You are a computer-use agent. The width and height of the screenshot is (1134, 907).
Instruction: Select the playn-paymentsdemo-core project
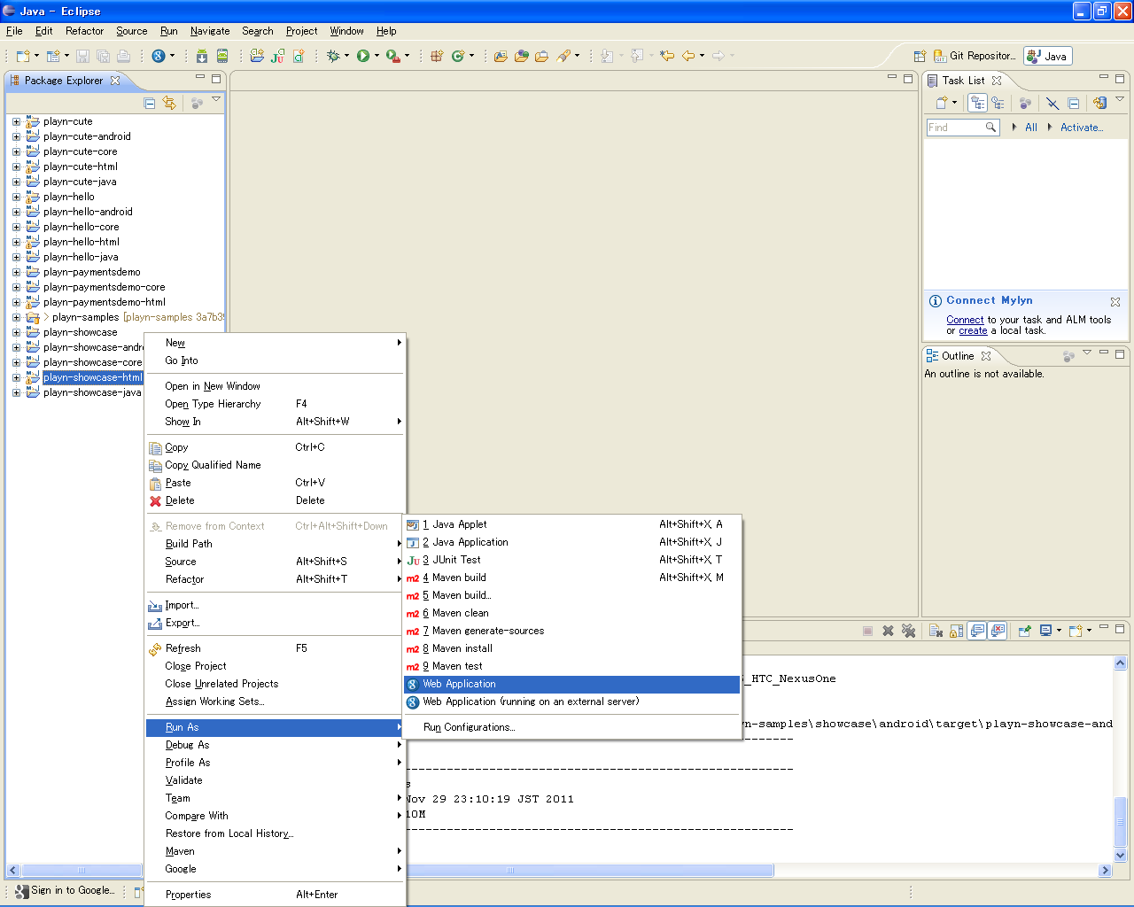coord(104,287)
